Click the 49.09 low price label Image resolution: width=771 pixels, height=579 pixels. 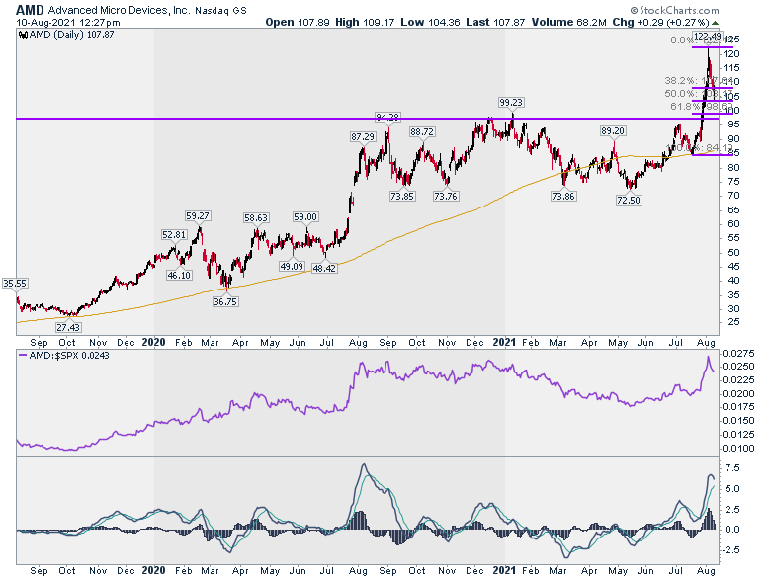pyautogui.click(x=292, y=266)
